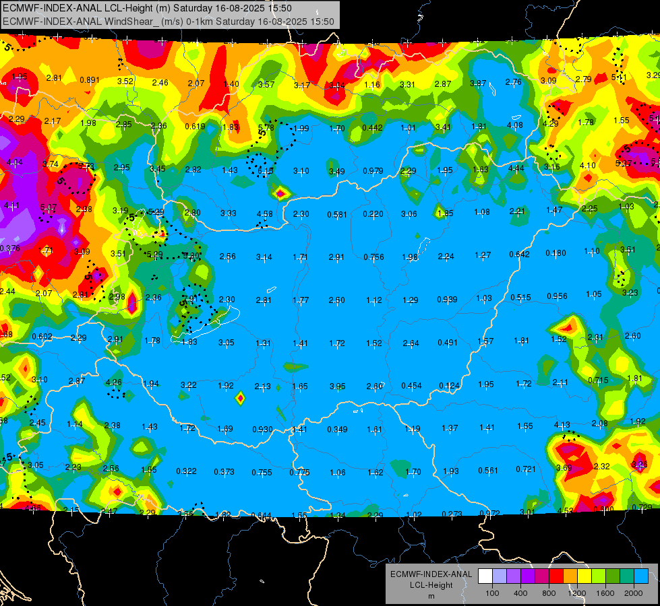Screen dimensions: 660x606
Task: Click legend label 2000
Action: (x=634, y=593)
